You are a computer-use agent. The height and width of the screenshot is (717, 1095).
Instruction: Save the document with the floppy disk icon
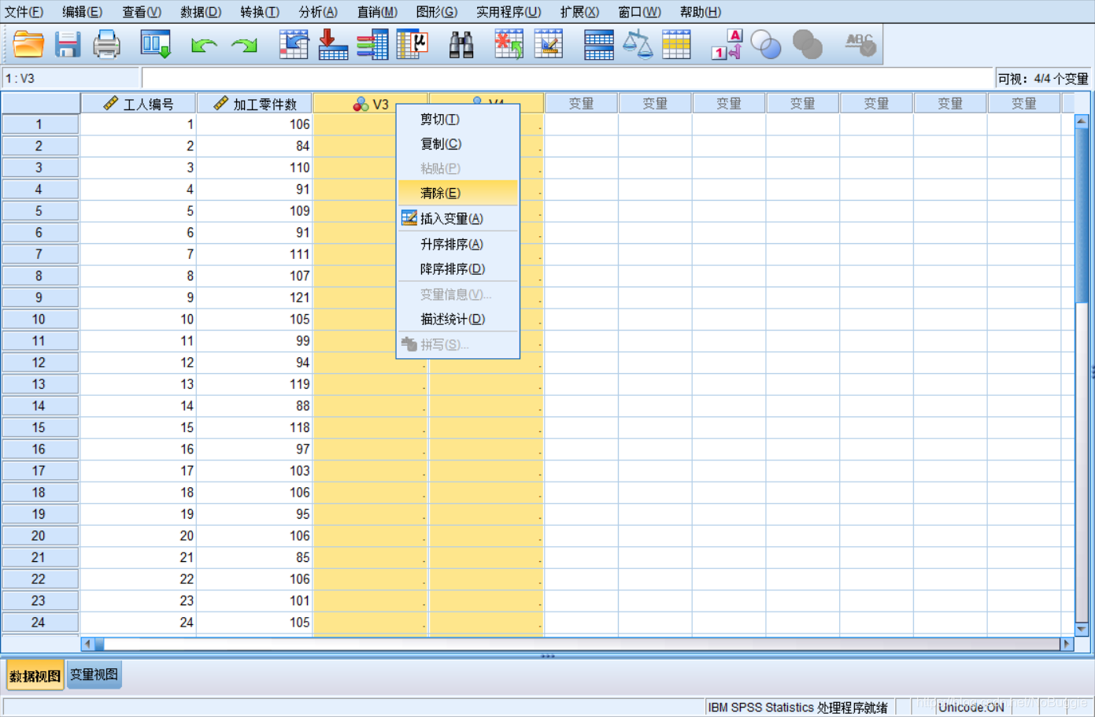(x=68, y=44)
